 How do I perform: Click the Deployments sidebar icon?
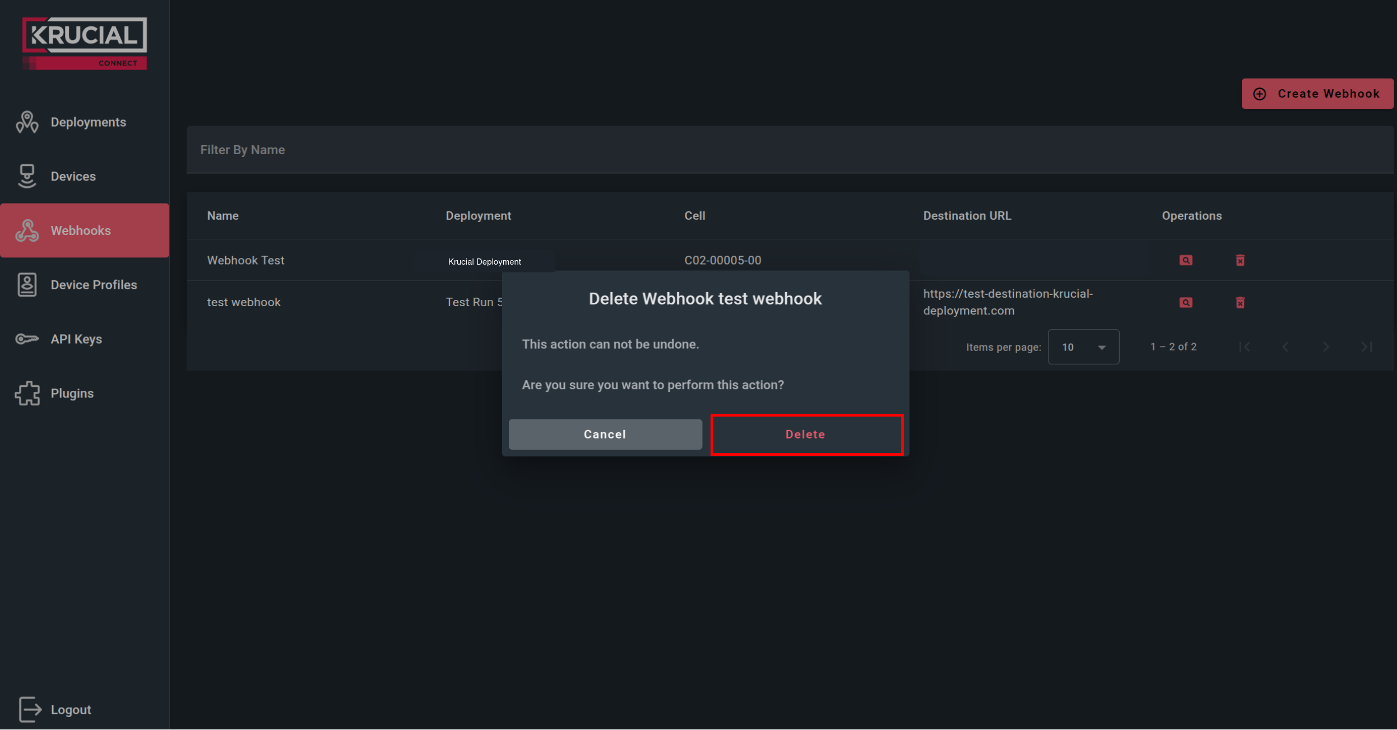(x=27, y=122)
